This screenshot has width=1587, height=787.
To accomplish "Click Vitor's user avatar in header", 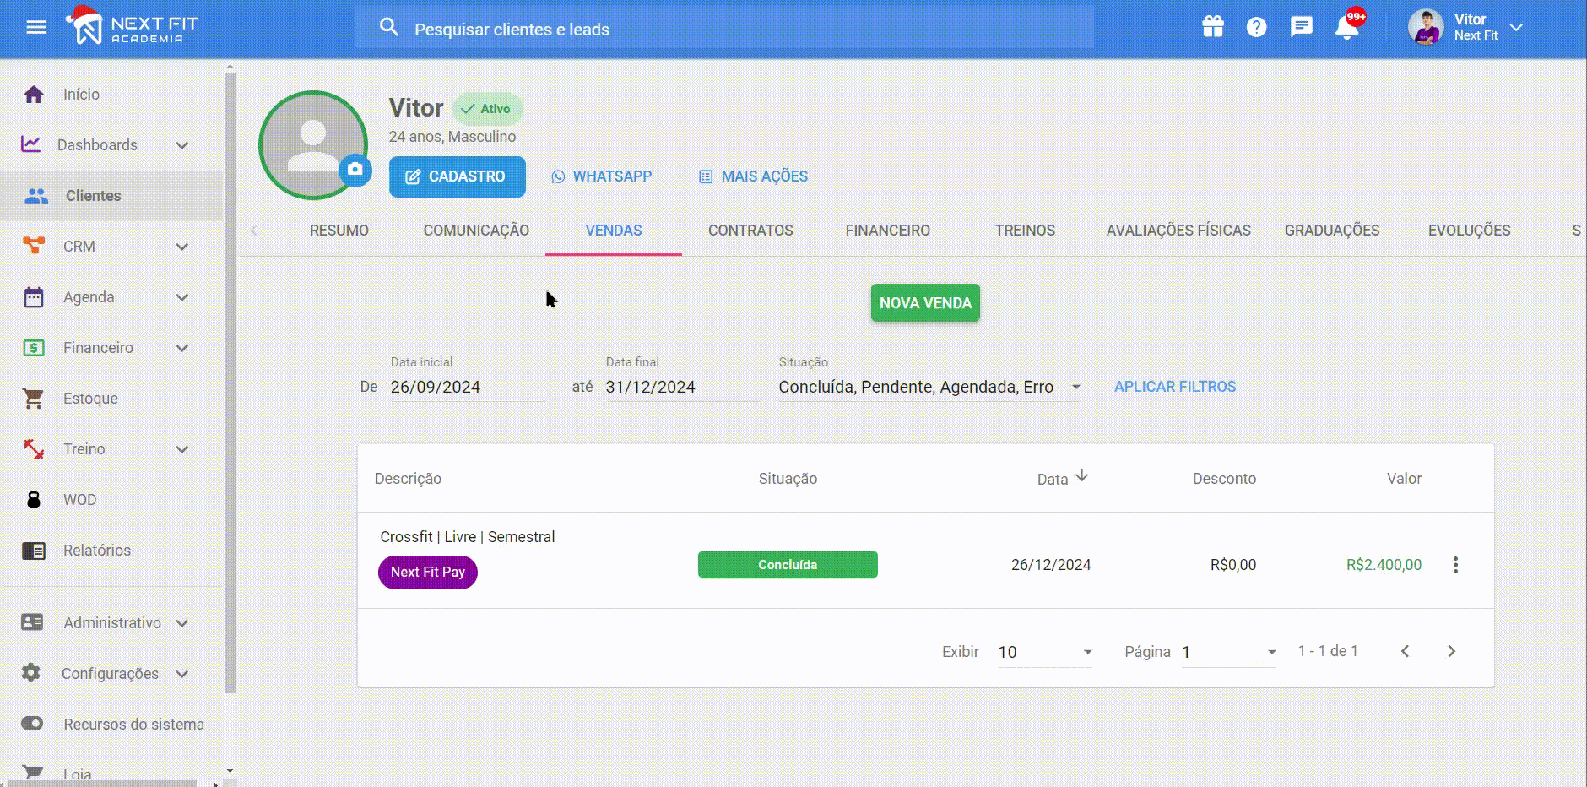I will pos(1426,27).
